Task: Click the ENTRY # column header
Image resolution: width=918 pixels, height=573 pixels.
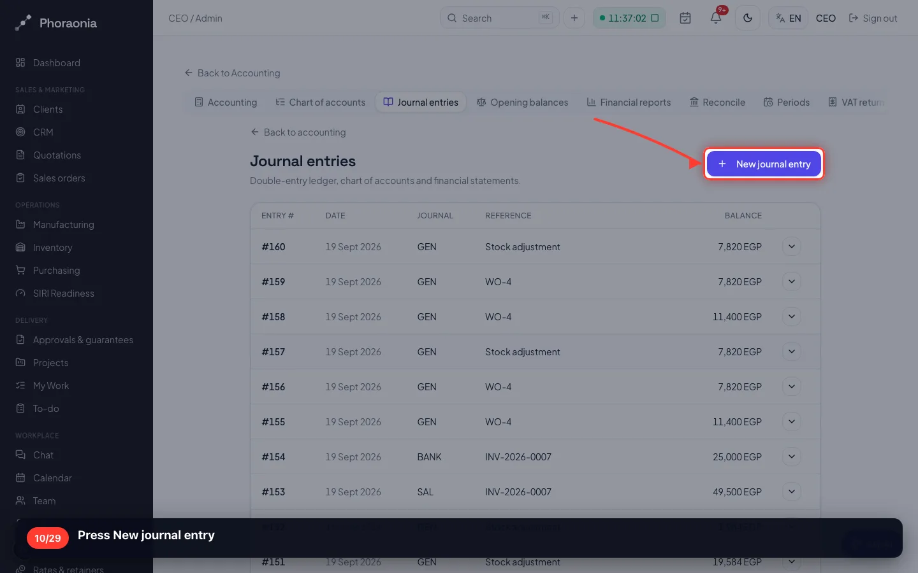Action: (277, 215)
